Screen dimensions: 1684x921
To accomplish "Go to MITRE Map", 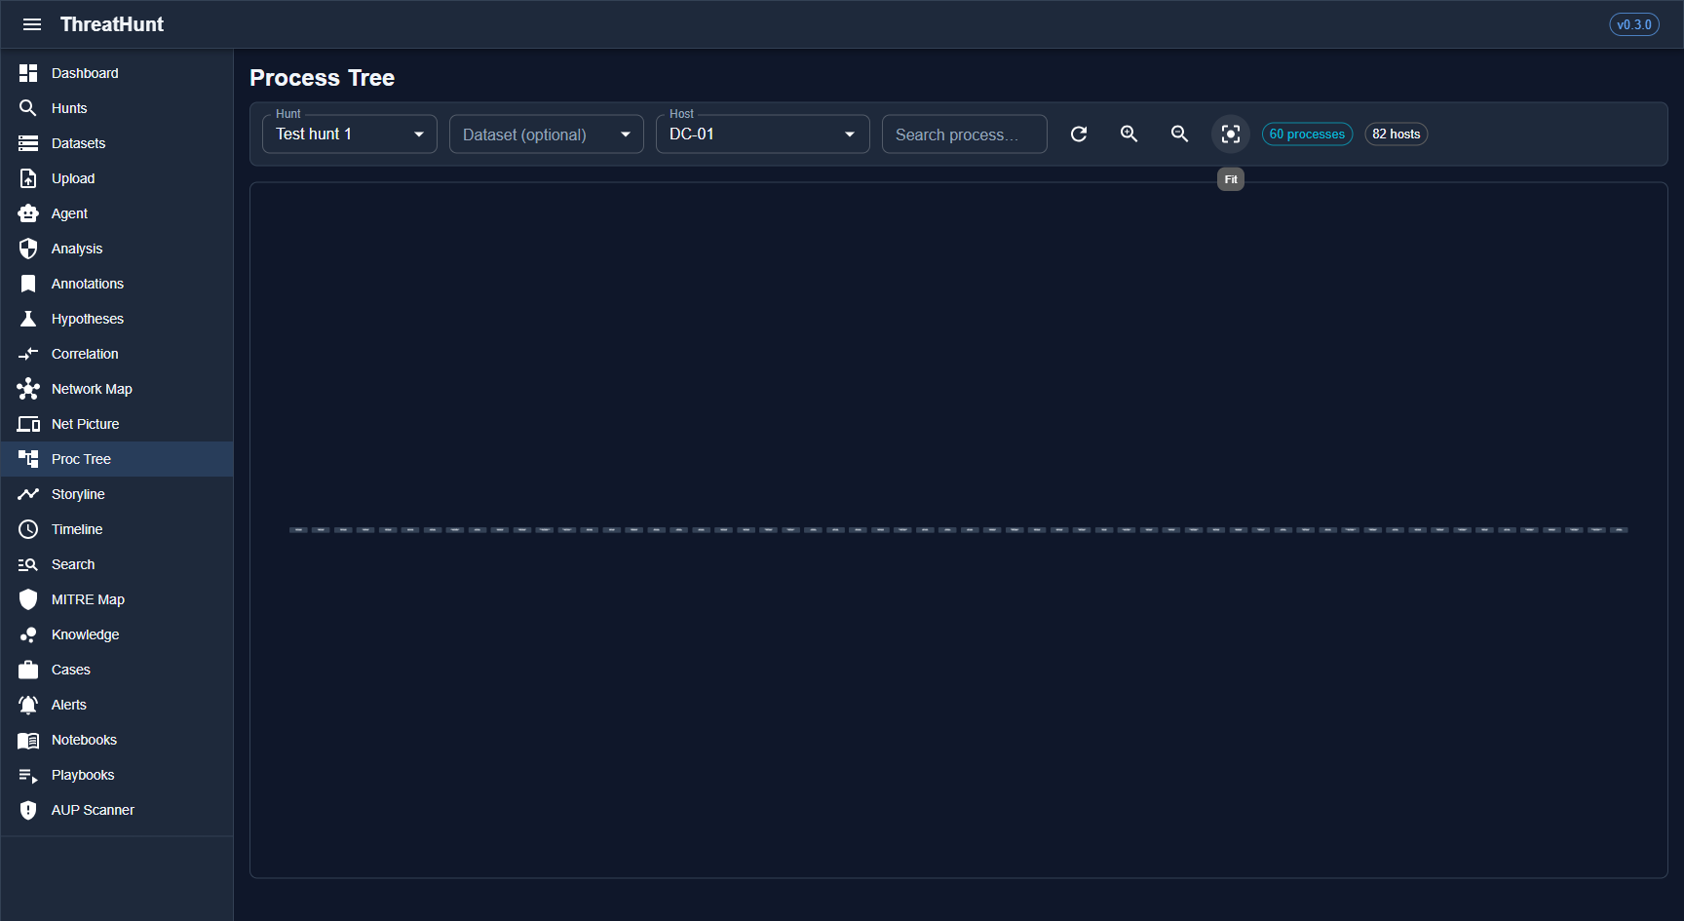I will tap(117, 599).
